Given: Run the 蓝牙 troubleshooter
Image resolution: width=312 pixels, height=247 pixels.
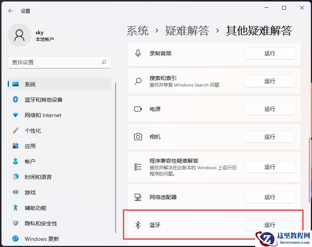Looking at the screenshot, I should (x=269, y=225).
